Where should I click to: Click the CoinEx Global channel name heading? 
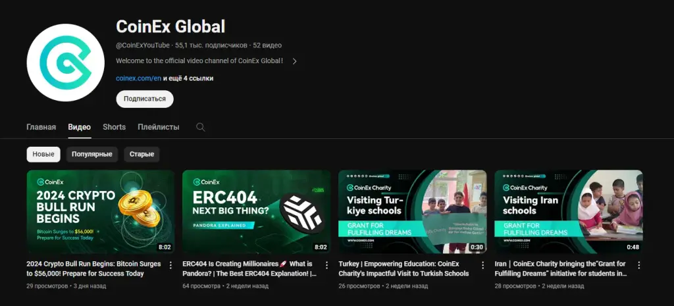(x=170, y=26)
